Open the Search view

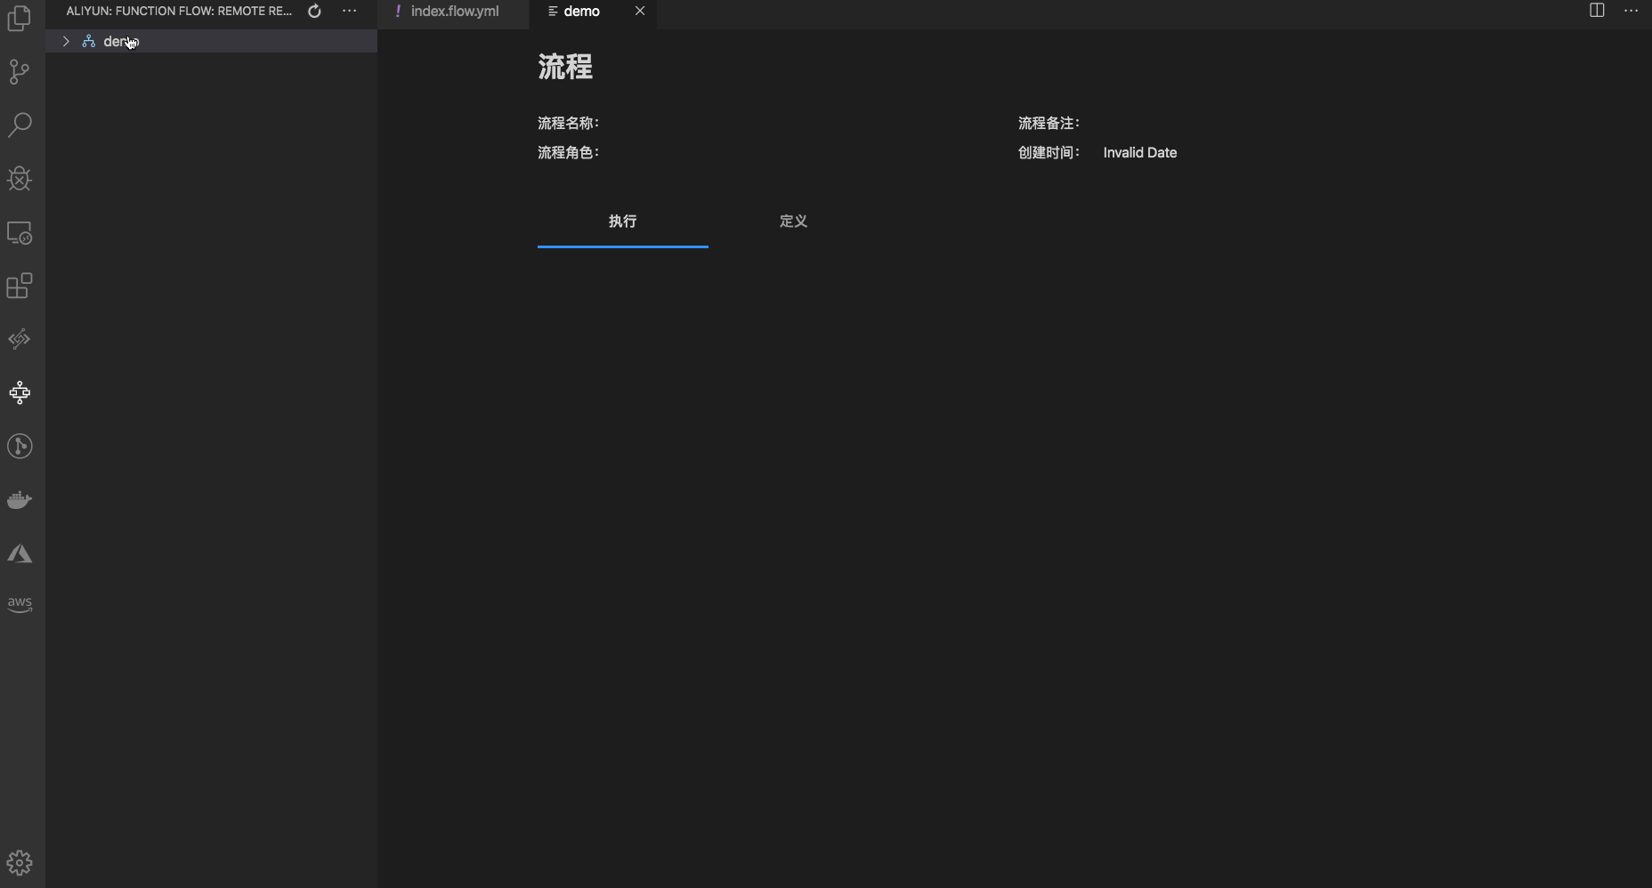click(x=20, y=125)
